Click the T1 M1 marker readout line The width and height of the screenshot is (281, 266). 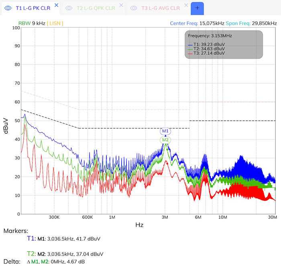pos(68,239)
